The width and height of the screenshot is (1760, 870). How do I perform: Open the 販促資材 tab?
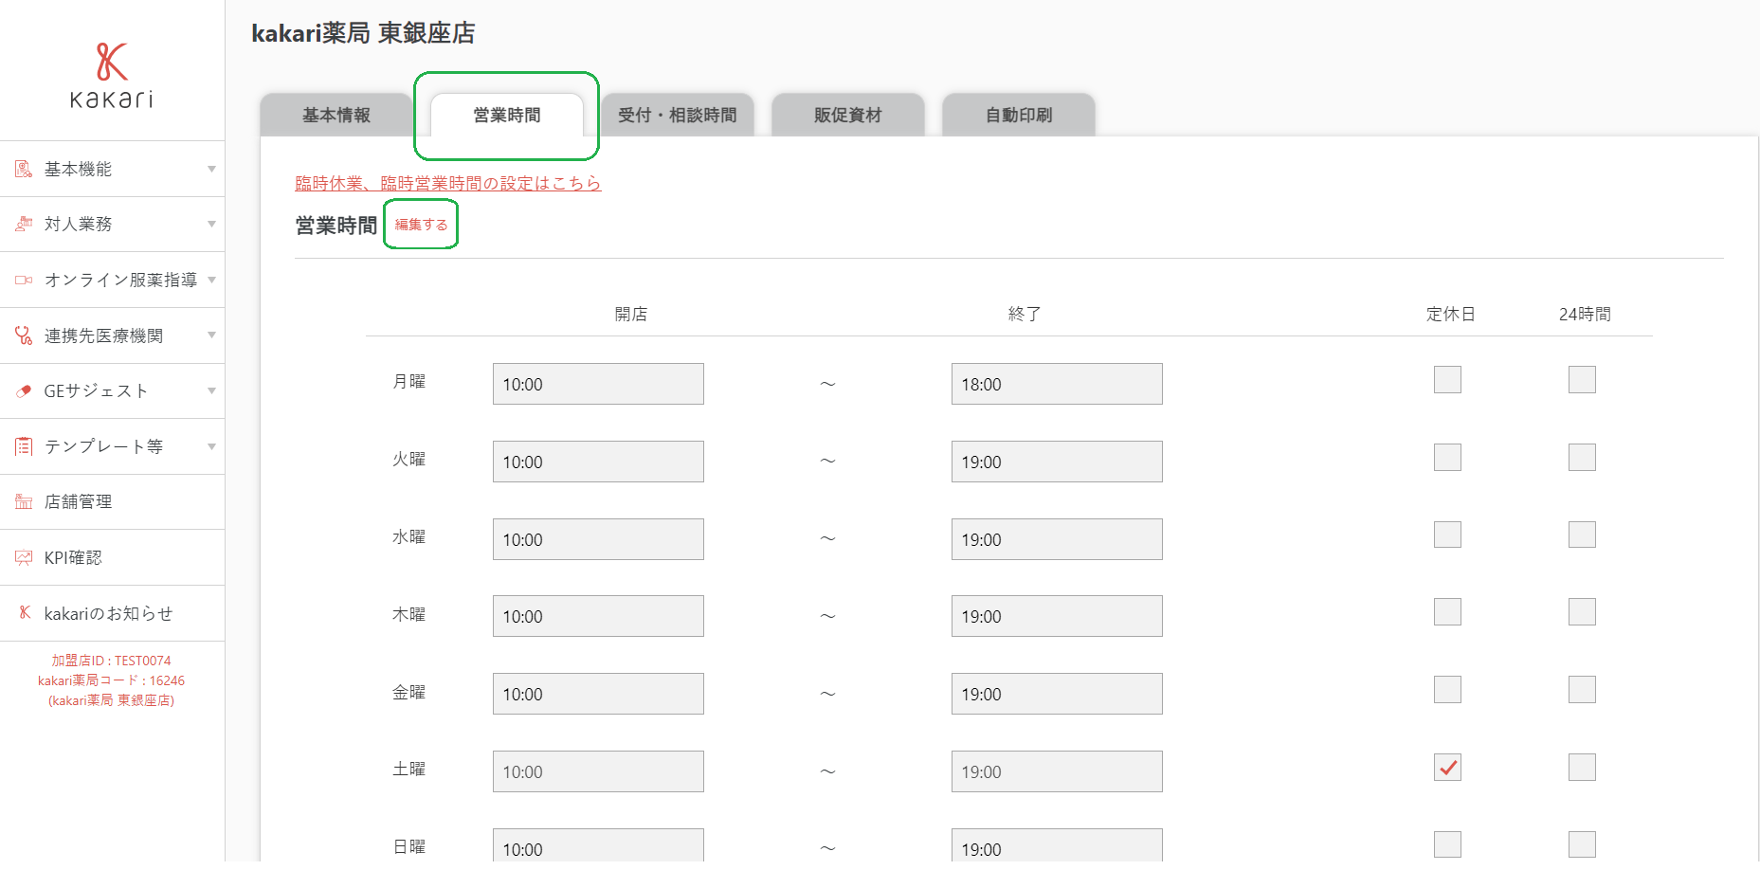[848, 115]
